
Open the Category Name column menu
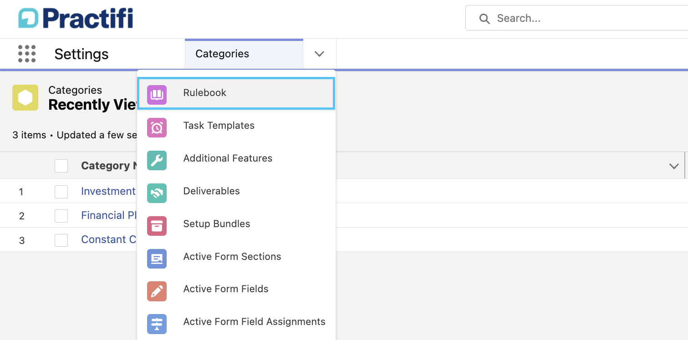pos(118,166)
